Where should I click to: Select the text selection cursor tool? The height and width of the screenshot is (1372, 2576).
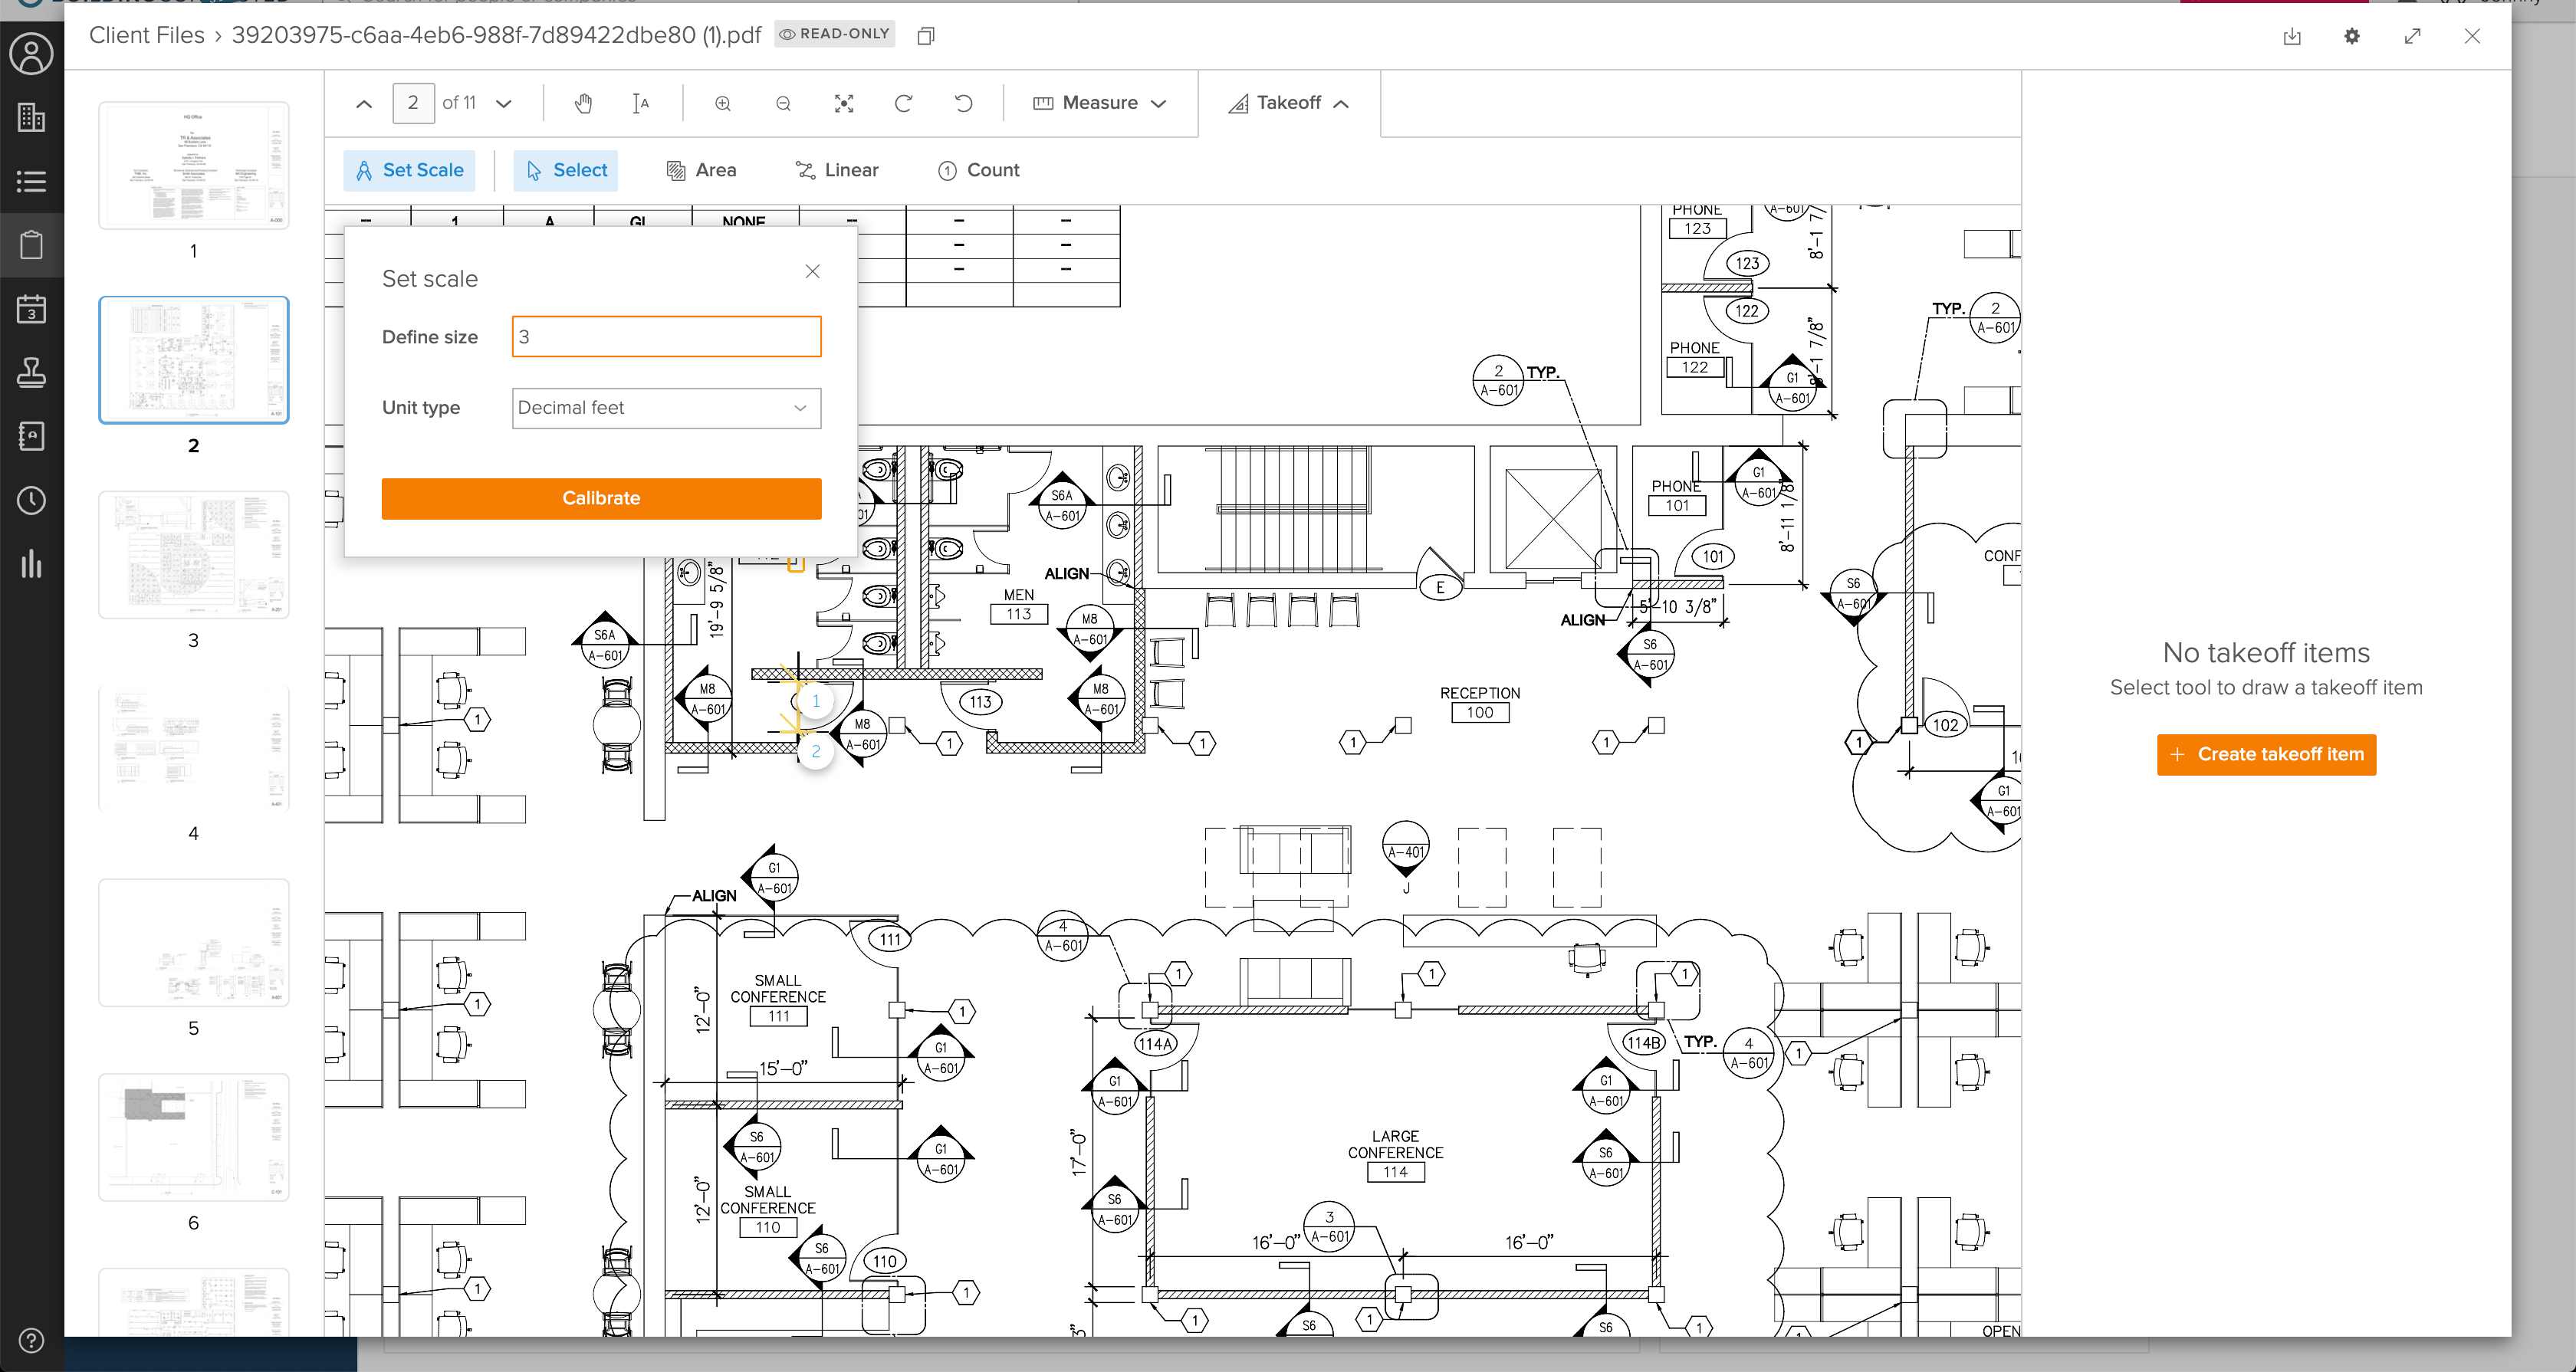tap(641, 103)
